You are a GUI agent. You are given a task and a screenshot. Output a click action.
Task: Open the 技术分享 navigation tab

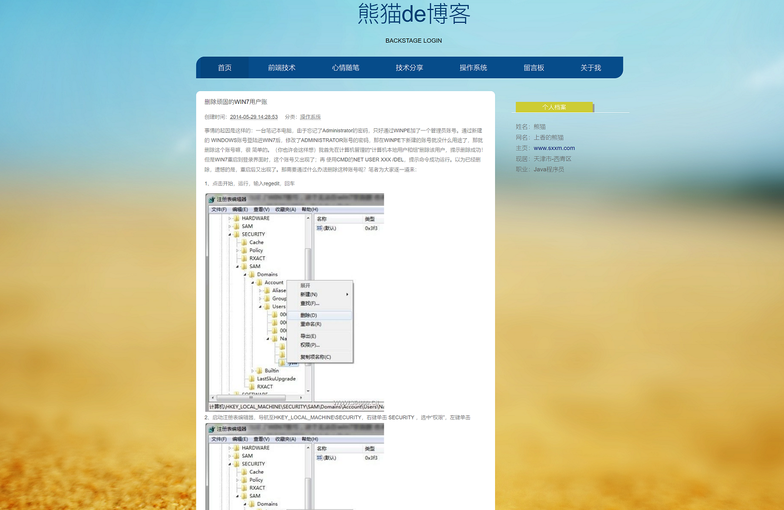410,68
